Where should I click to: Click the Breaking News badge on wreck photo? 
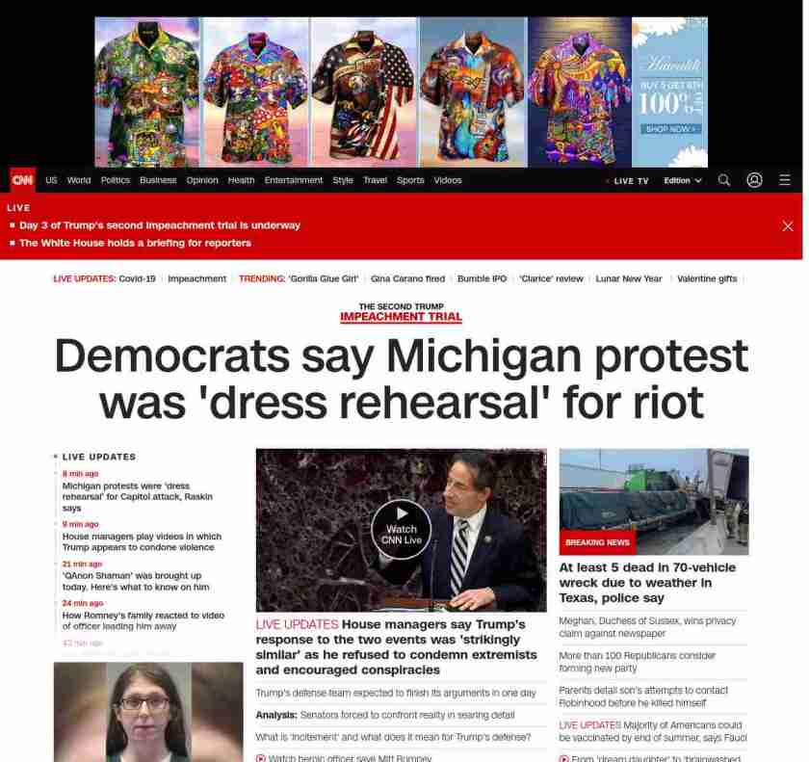pos(597,542)
